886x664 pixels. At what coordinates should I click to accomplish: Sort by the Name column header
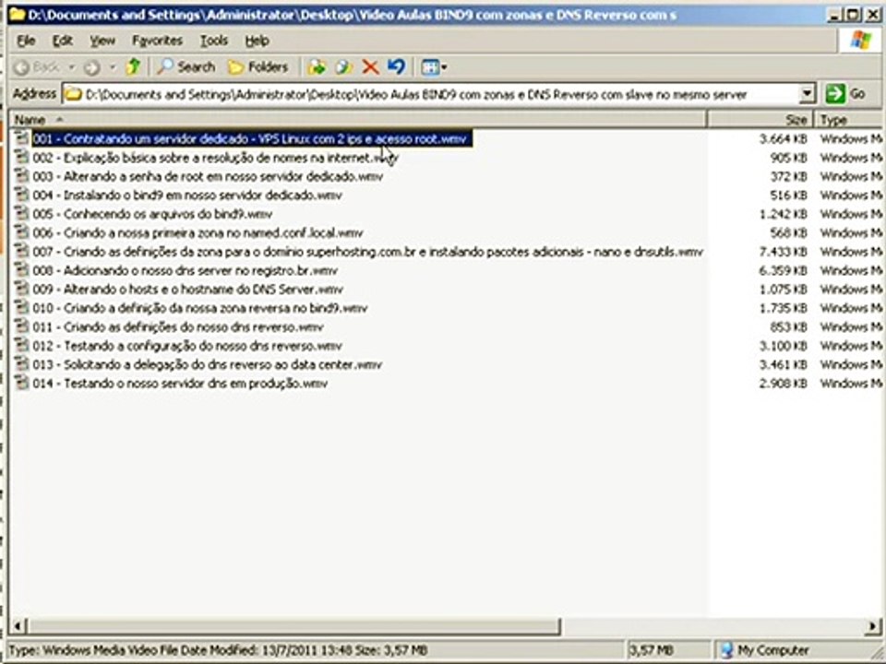click(357, 120)
